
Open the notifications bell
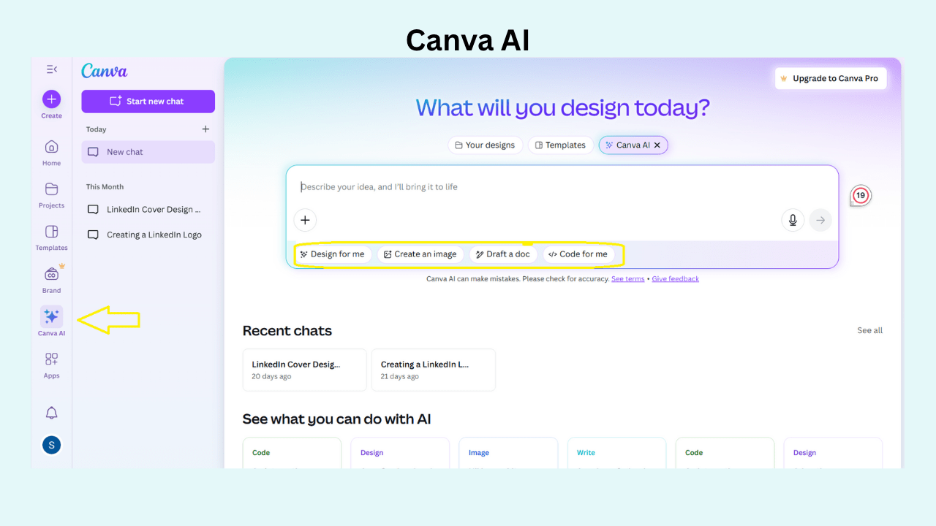(51, 413)
